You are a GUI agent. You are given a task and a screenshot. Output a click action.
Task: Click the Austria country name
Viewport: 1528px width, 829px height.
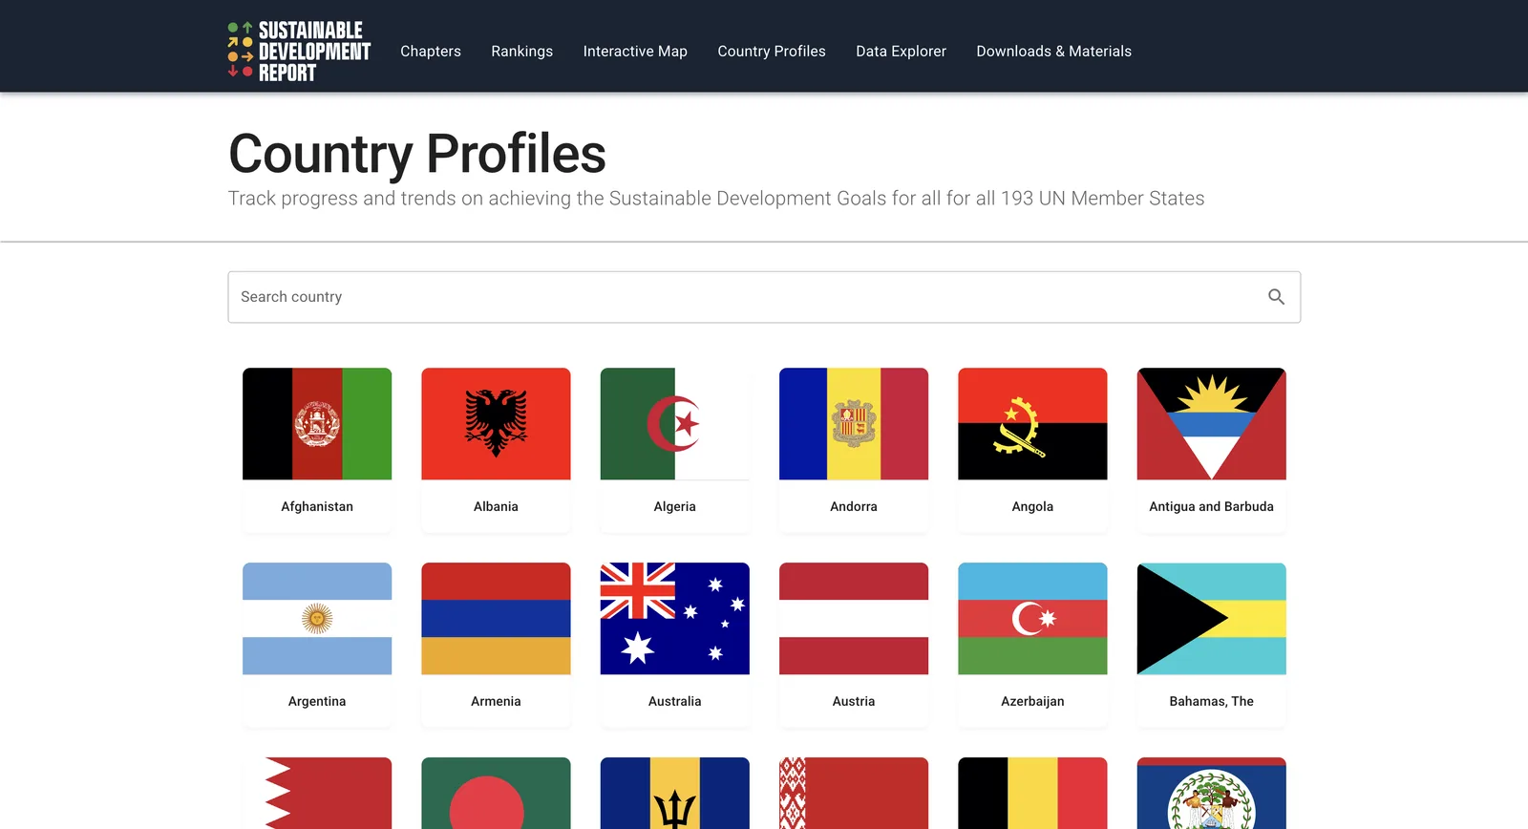click(x=854, y=702)
